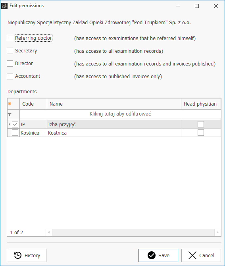Sort by the Code column header

click(33, 104)
